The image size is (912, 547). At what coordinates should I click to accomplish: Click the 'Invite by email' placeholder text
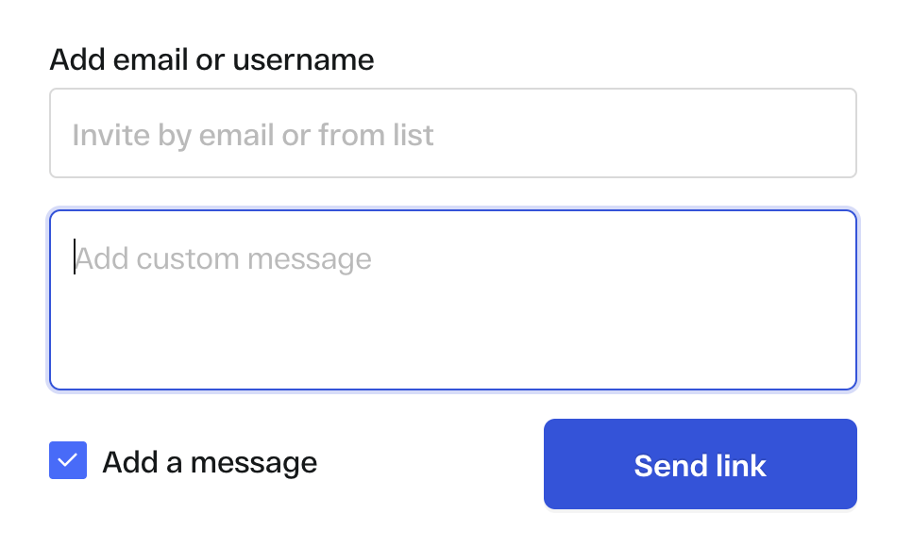click(x=253, y=135)
